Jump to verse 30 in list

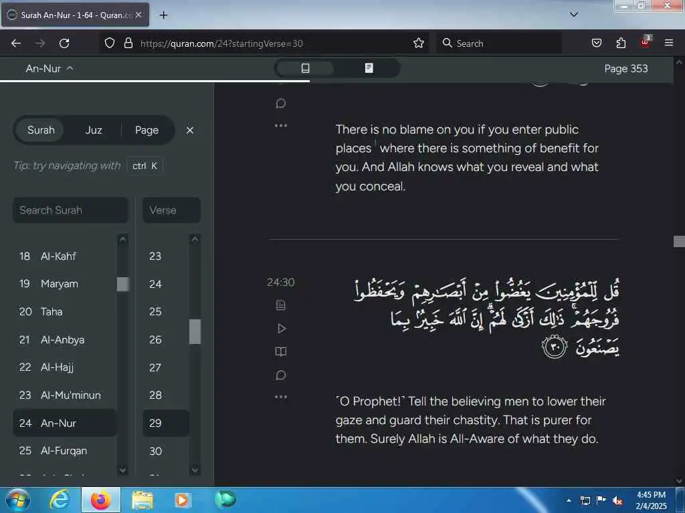tap(166, 451)
